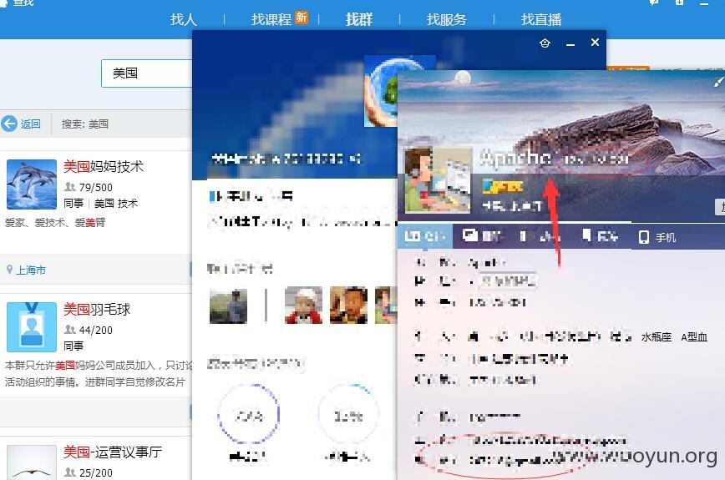Viewport: 725px width, 480px height.
Task: Click the 44/200 member count
Action: click(96, 330)
